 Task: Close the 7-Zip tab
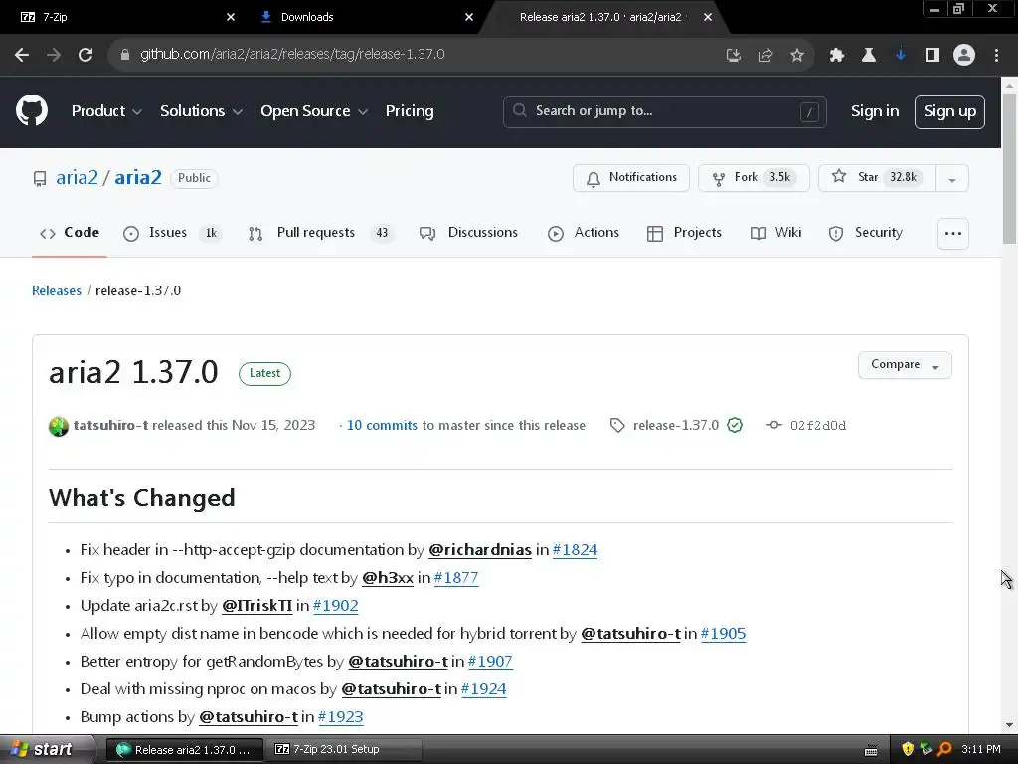click(x=231, y=17)
